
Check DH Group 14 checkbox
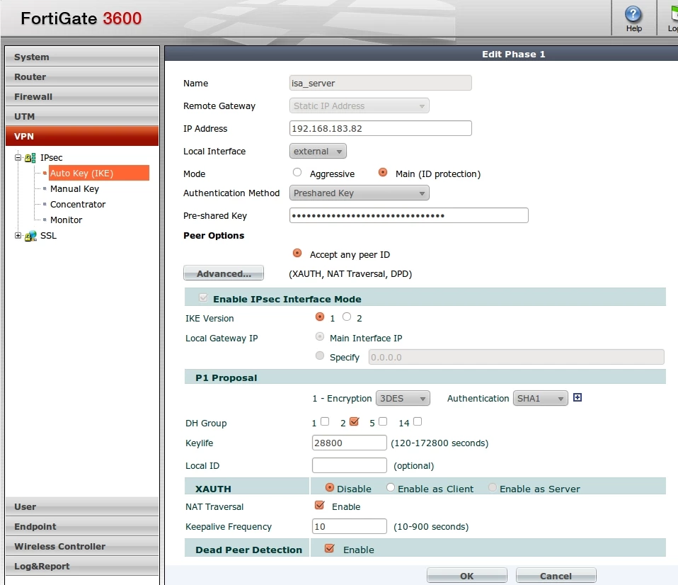(418, 421)
